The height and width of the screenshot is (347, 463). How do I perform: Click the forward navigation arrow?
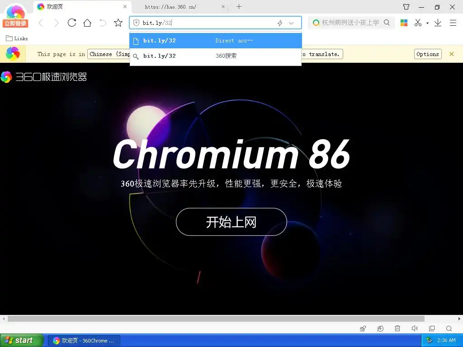(x=57, y=23)
